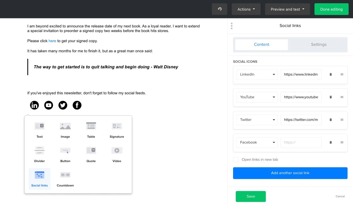
Task: Grab the YouTube row reorder handle
Action: pos(342,97)
